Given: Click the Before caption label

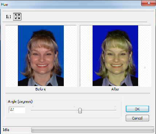Looking at the screenshot, I should click(40, 89).
